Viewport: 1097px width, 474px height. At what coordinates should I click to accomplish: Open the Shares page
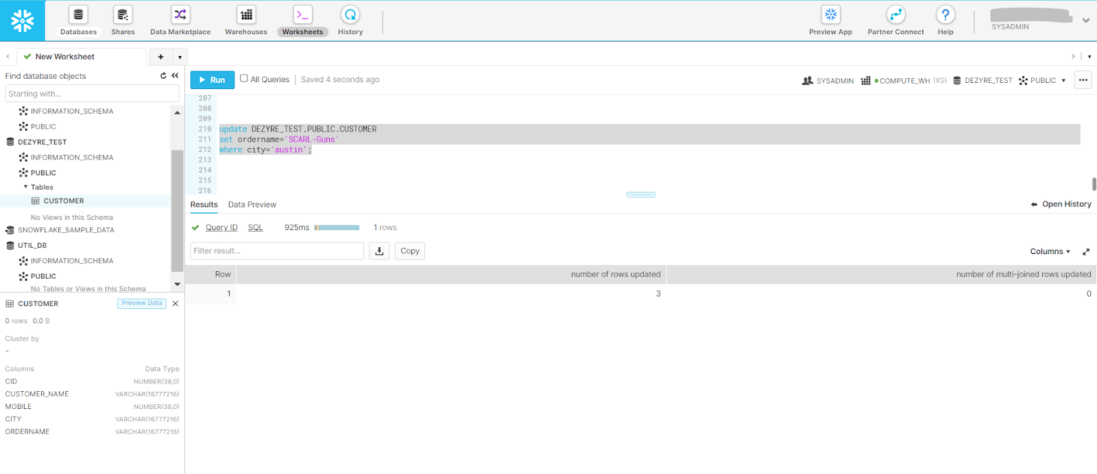click(x=123, y=21)
